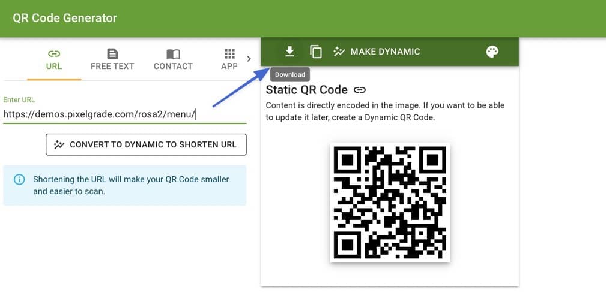Click the QR Code Generator title
Screen dimensions: 606x305
pos(64,18)
